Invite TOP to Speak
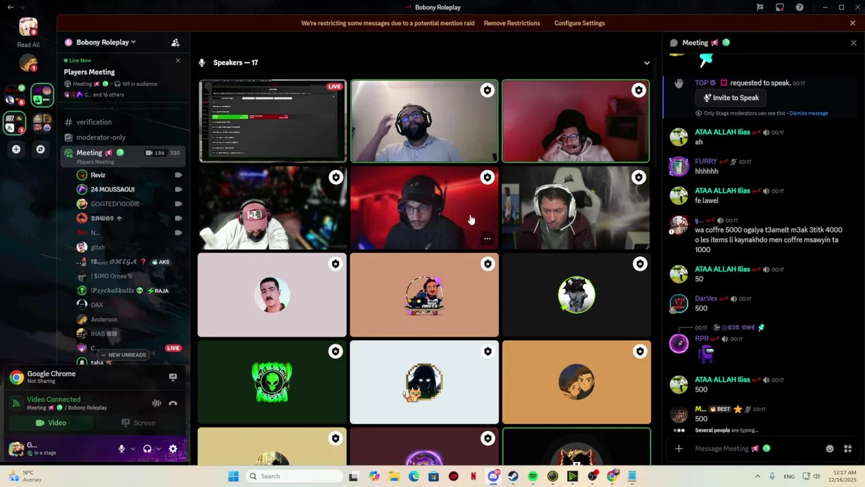865x487 pixels. point(731,97)
